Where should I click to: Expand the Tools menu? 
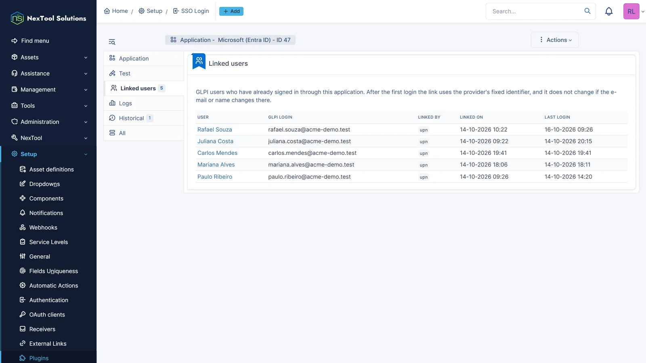point(48,106)
